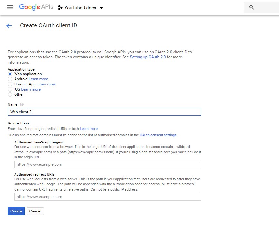
Task: Open the Setting up OAuth 2.0 link
Action: tap(148, 57)
